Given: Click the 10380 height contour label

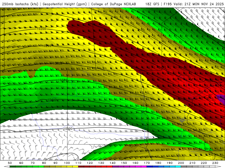Looking at the screenshot, I should 63,80.
